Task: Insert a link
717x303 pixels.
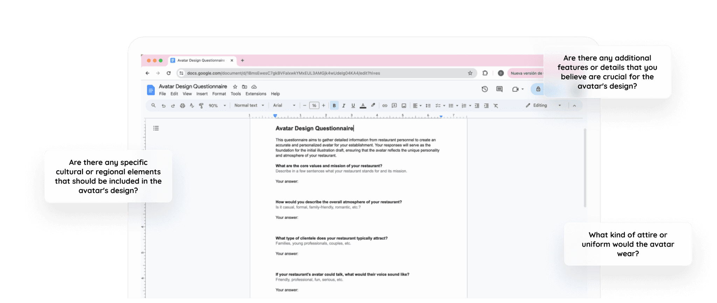Action: pyautogui.click(x=385, y=106)
